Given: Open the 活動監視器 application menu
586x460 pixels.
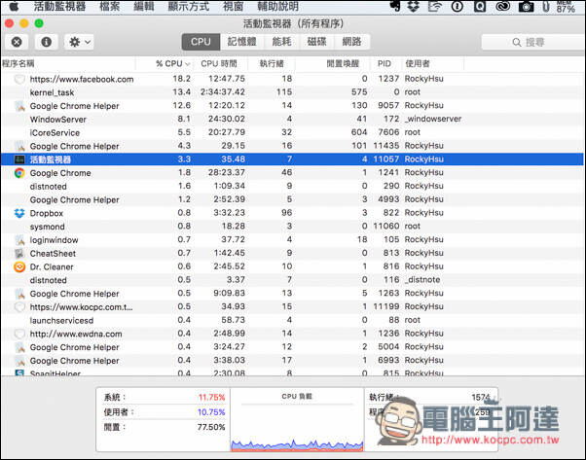Looking at the screenshot, I should (x=59, y=7).
